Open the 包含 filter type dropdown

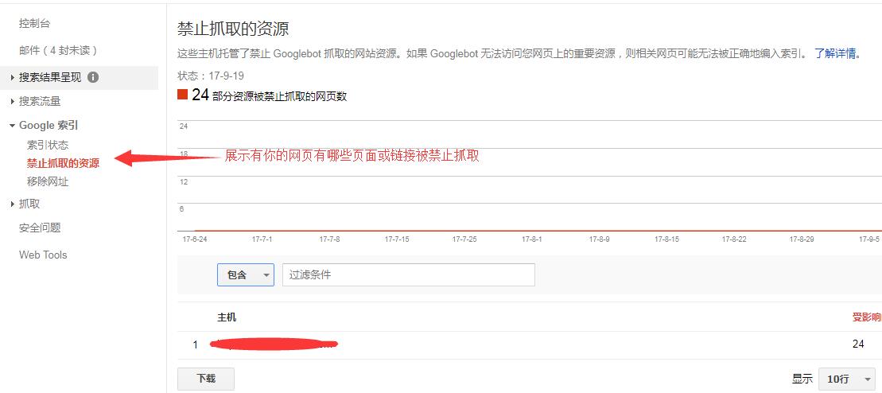coord(245,274)
